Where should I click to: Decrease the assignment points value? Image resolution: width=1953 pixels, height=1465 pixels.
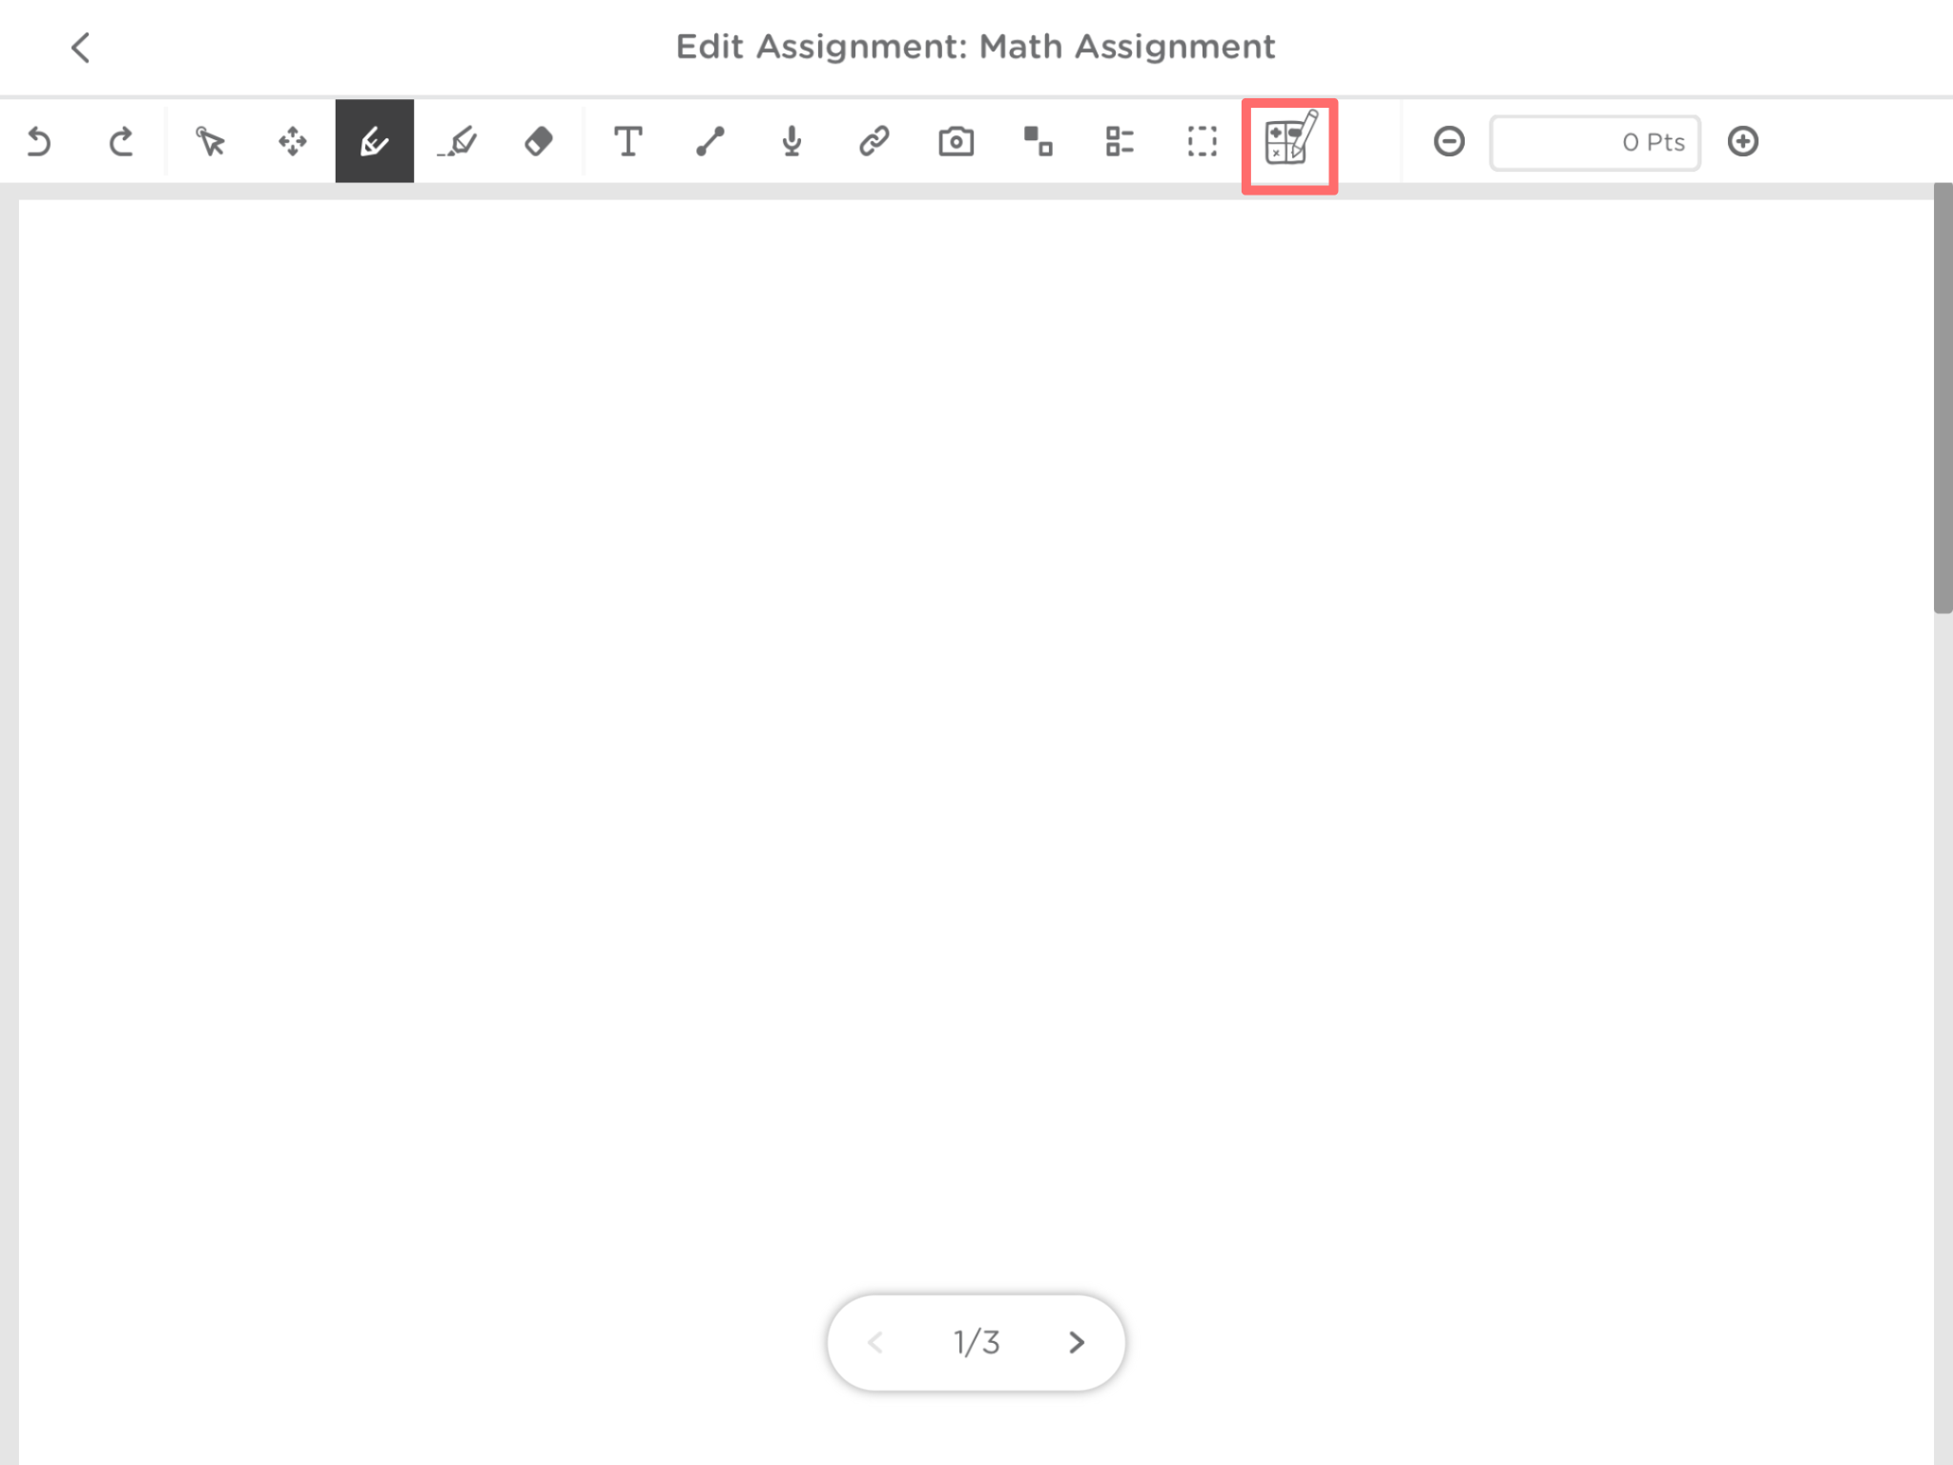coord(1448,141)
